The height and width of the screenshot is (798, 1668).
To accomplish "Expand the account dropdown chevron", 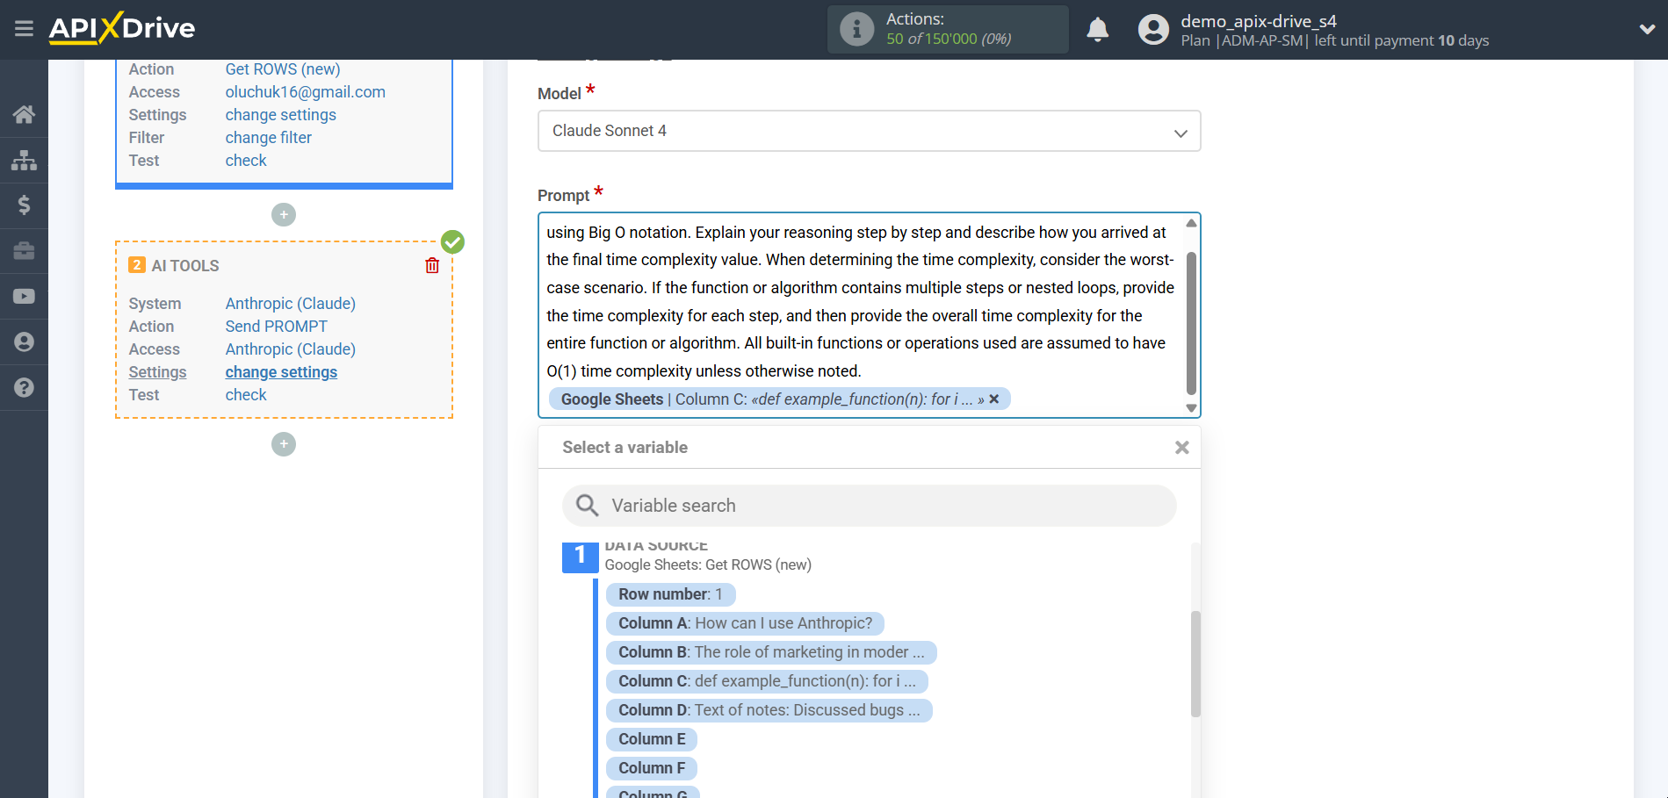I will click(x=1647, y=29).
